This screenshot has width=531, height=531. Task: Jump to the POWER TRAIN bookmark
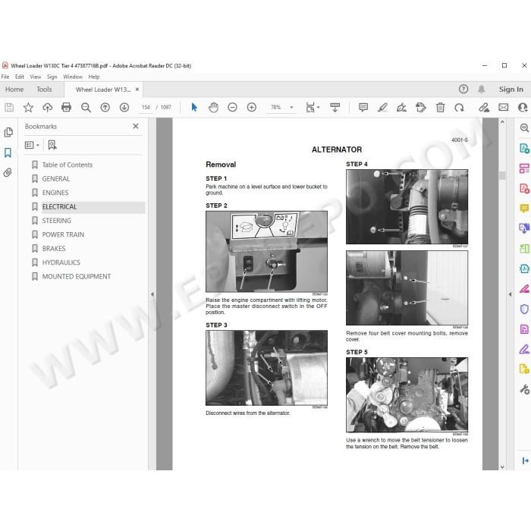[x=63, y=234]
